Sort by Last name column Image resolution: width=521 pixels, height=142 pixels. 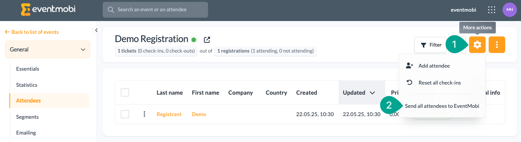tap(170, 92)
